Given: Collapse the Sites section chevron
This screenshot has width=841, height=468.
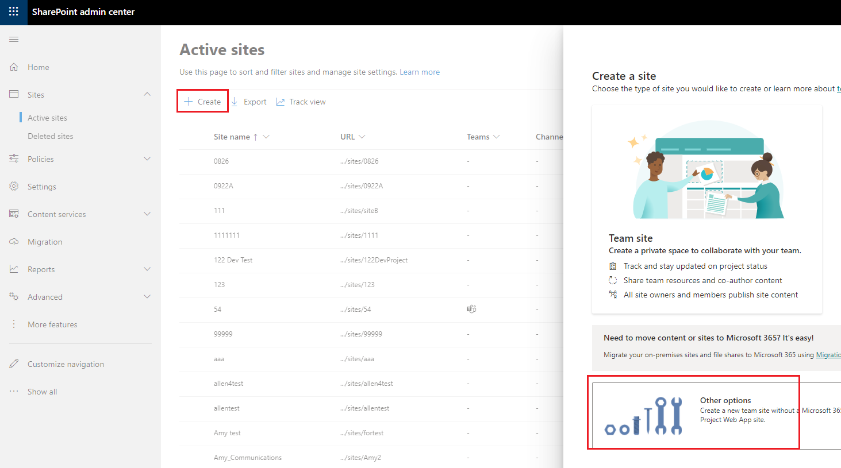Looking at the screenshot, I should [x=147, y=94].
